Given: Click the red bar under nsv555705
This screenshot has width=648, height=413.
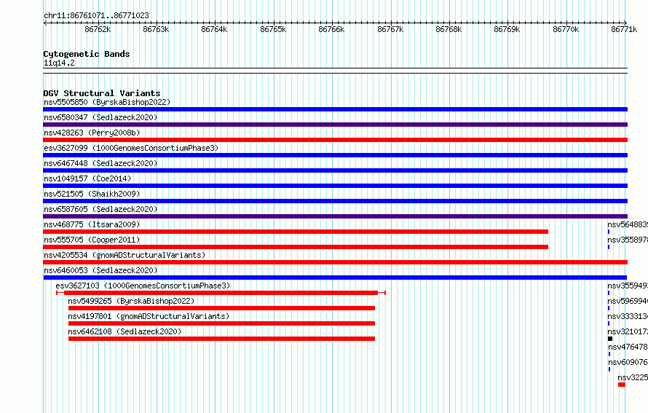Looking at the screenshot, I should 296,247.
